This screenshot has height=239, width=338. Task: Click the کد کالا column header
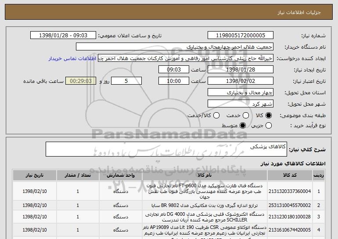(290, 175)
